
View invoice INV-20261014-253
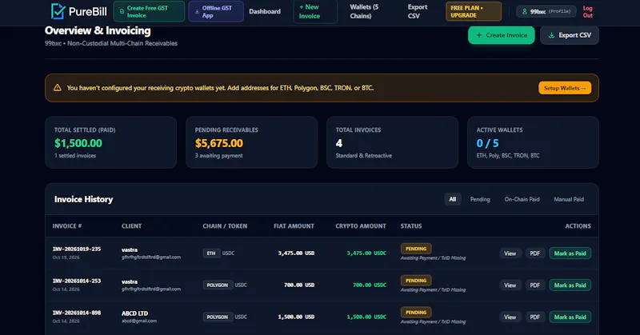pos(510,285)
